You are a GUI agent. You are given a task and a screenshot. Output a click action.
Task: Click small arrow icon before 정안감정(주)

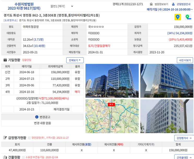tap(29, 138)
